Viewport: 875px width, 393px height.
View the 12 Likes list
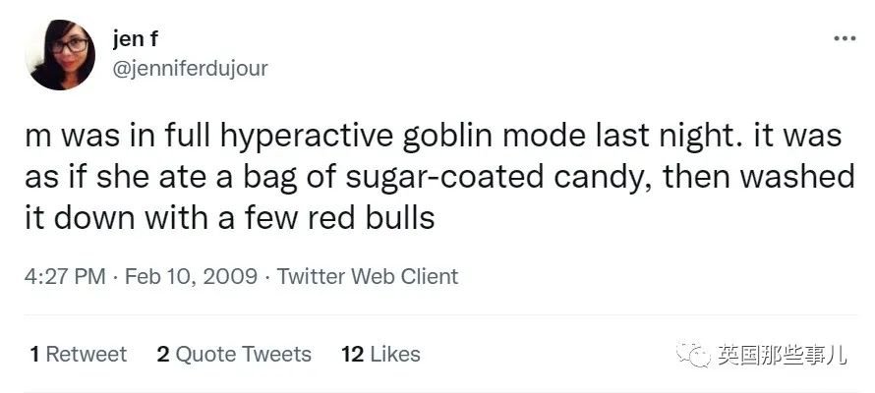(380, 354)
